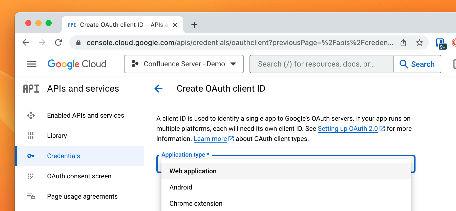
Task: Select Web application from the dropdown
Action: tap(193, 171)
